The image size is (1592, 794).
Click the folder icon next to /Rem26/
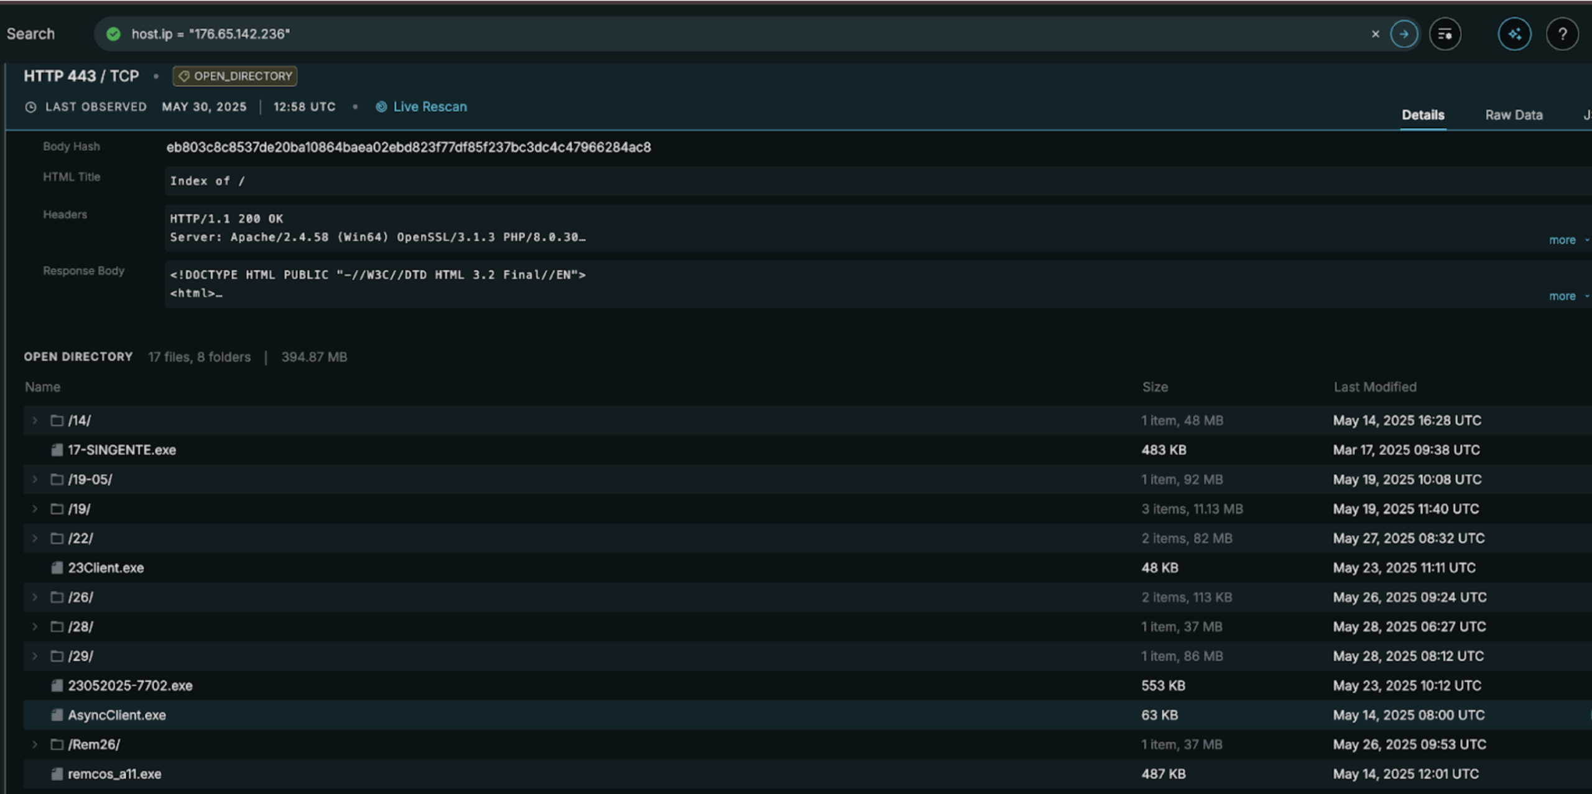pos(56,744)
